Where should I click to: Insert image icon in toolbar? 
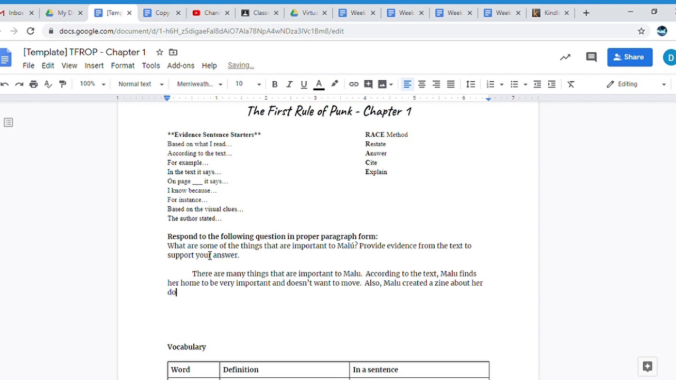tap(382, 84)
